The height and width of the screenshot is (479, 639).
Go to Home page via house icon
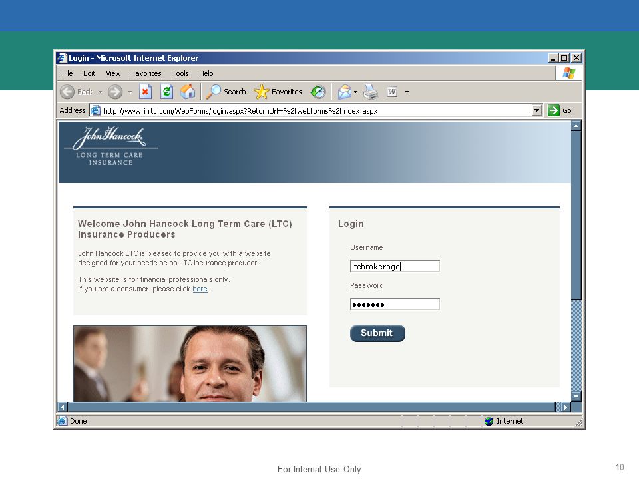[x=188, y=92]
